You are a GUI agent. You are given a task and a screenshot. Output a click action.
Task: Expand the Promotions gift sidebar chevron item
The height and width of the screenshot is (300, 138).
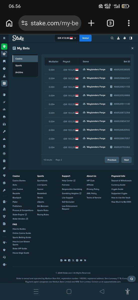4,202
